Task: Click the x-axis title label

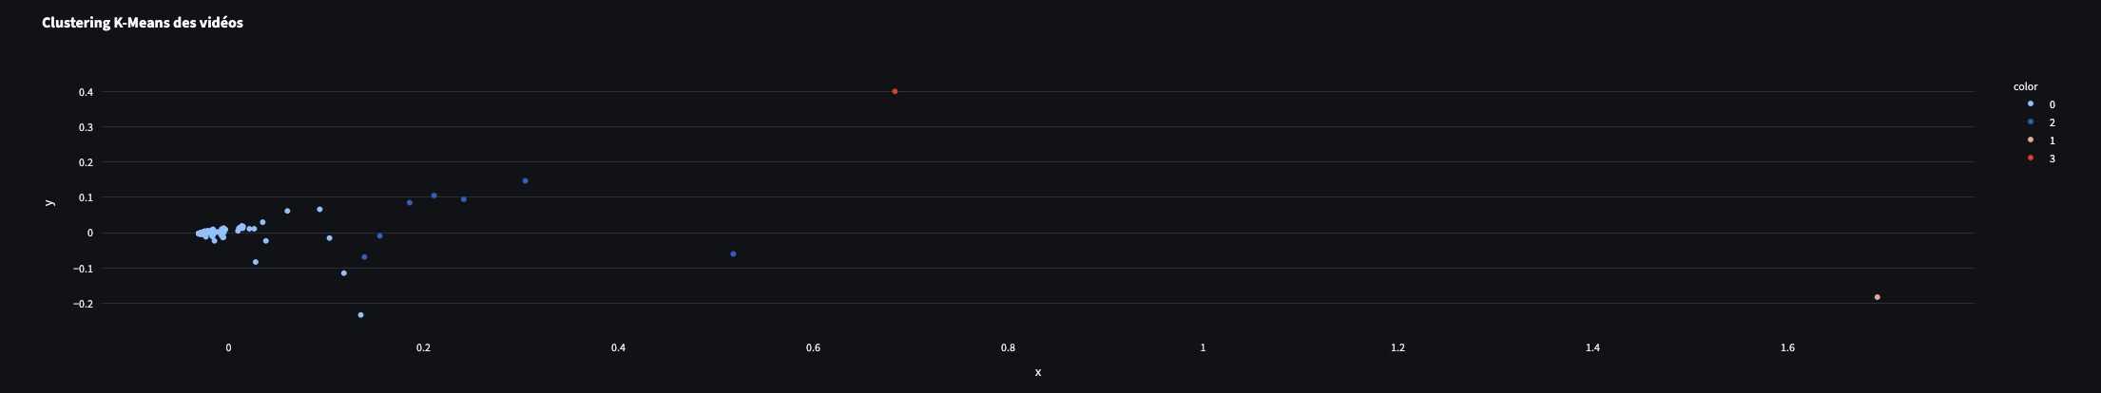Action: coord(1038,372)
